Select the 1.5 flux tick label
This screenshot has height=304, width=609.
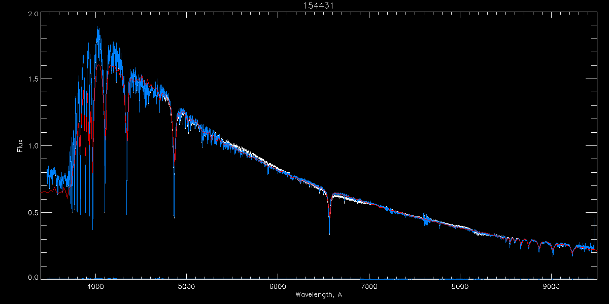tap(33, 80)
